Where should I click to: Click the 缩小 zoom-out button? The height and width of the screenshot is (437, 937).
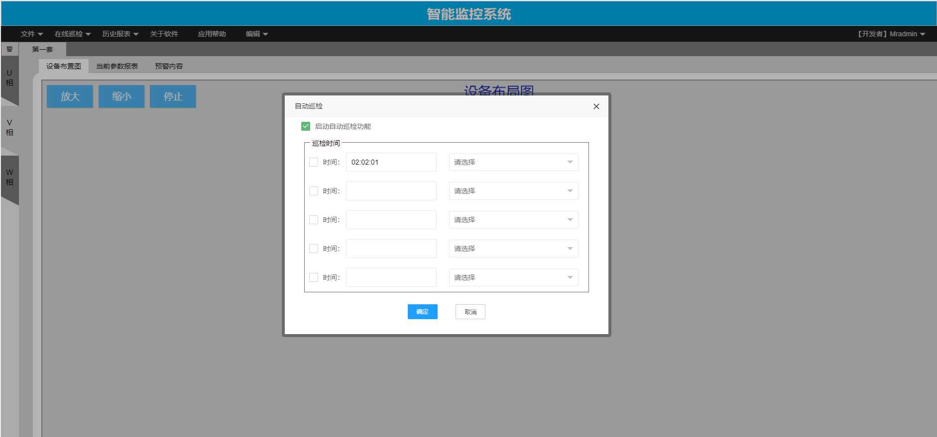click(121, 96)
